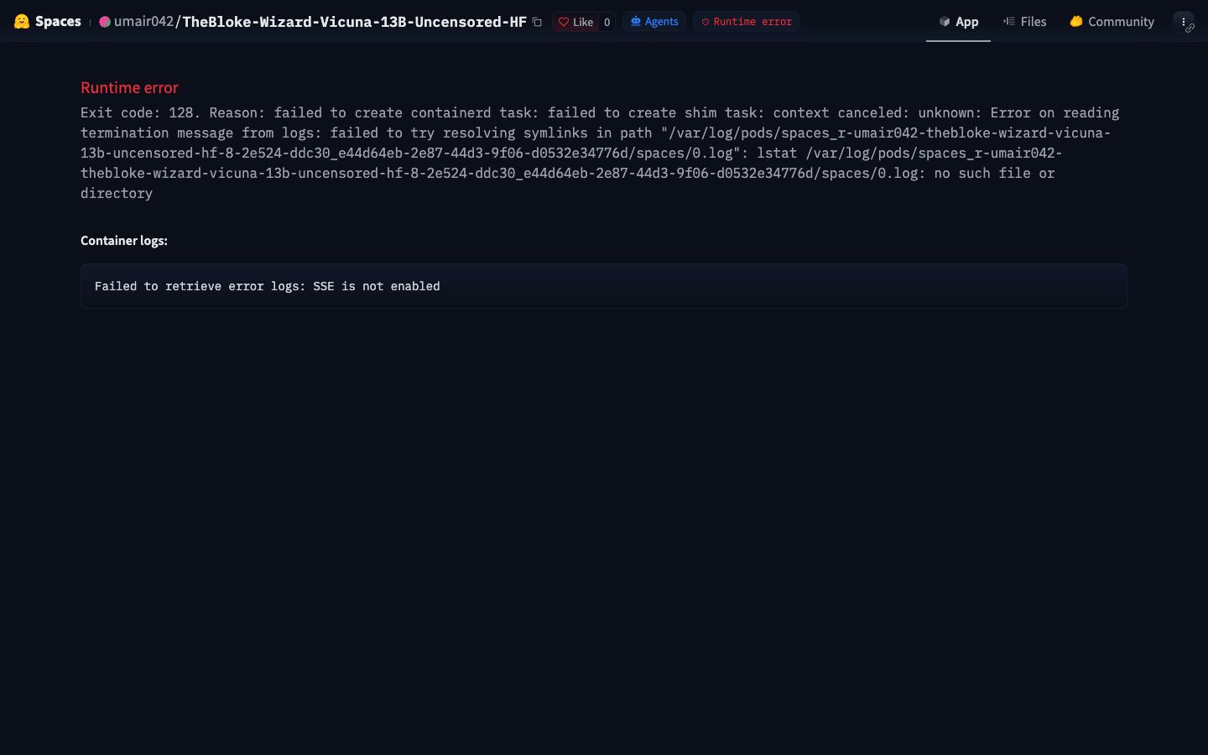Screen dimensions: 1208x755
Task: Click the Container logs label
Action: click(124, 241)
